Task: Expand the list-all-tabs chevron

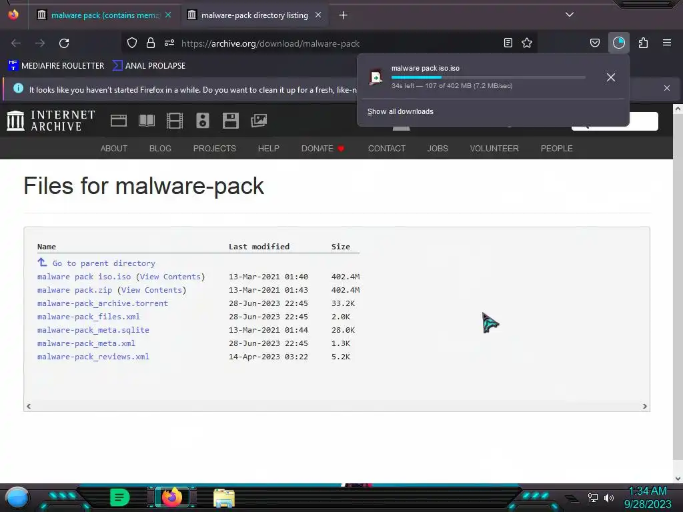Action: pyautogui.click(x=570, y=15)
